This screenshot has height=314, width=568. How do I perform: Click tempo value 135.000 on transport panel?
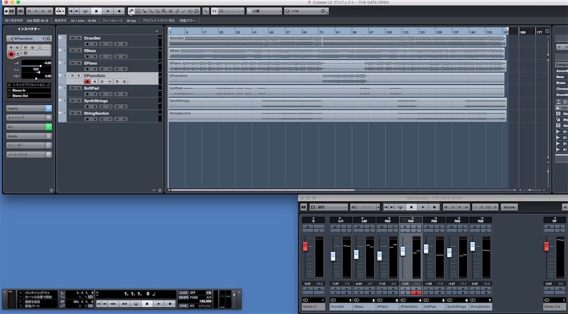205,301
